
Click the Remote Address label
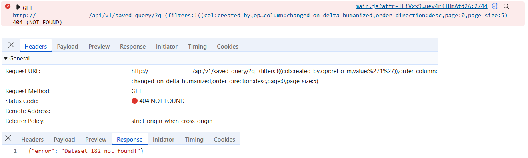(x=28, y=111)
